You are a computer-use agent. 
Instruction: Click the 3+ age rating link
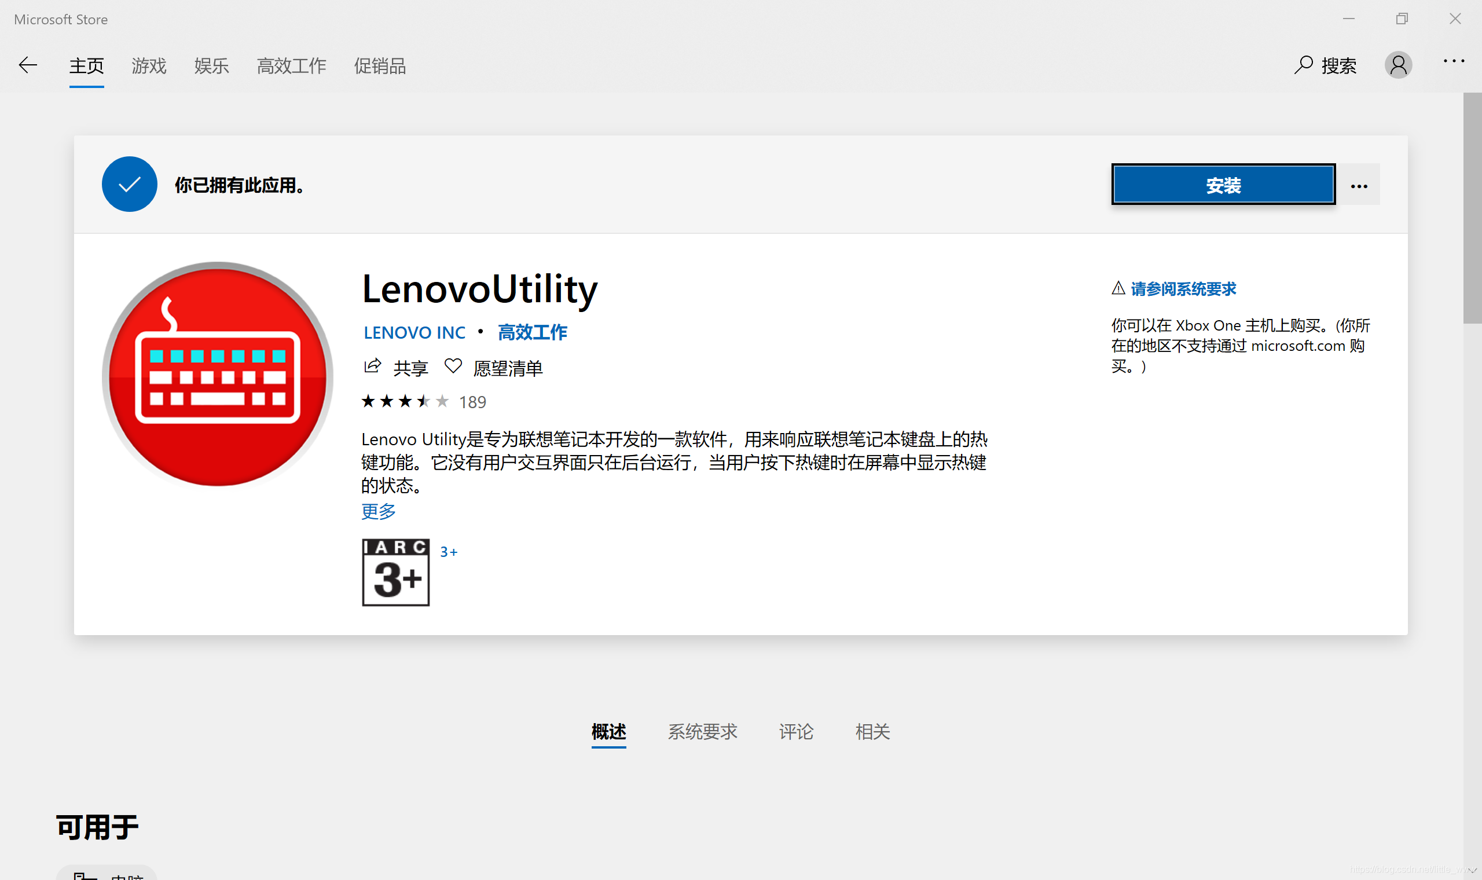click(x=449, y=552)
